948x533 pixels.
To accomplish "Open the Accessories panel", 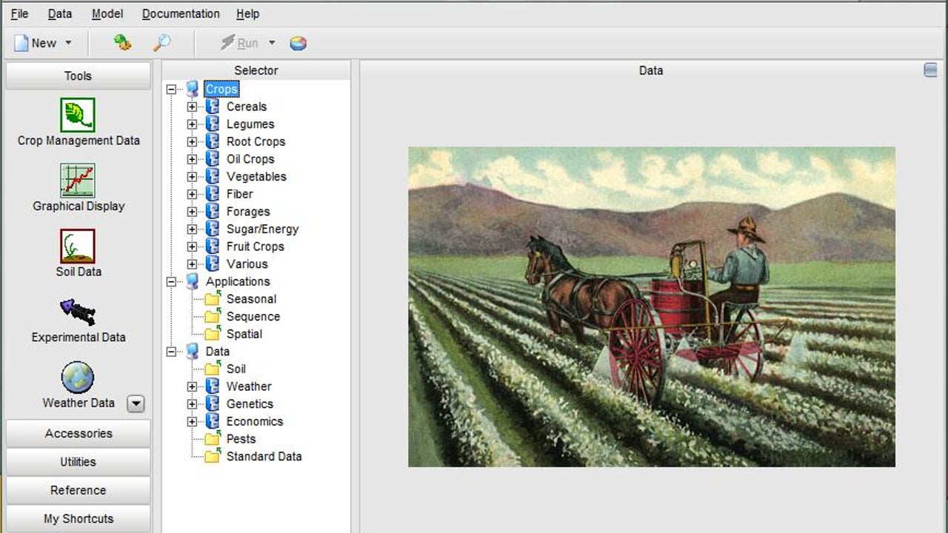I will click(x=78, y=434).
